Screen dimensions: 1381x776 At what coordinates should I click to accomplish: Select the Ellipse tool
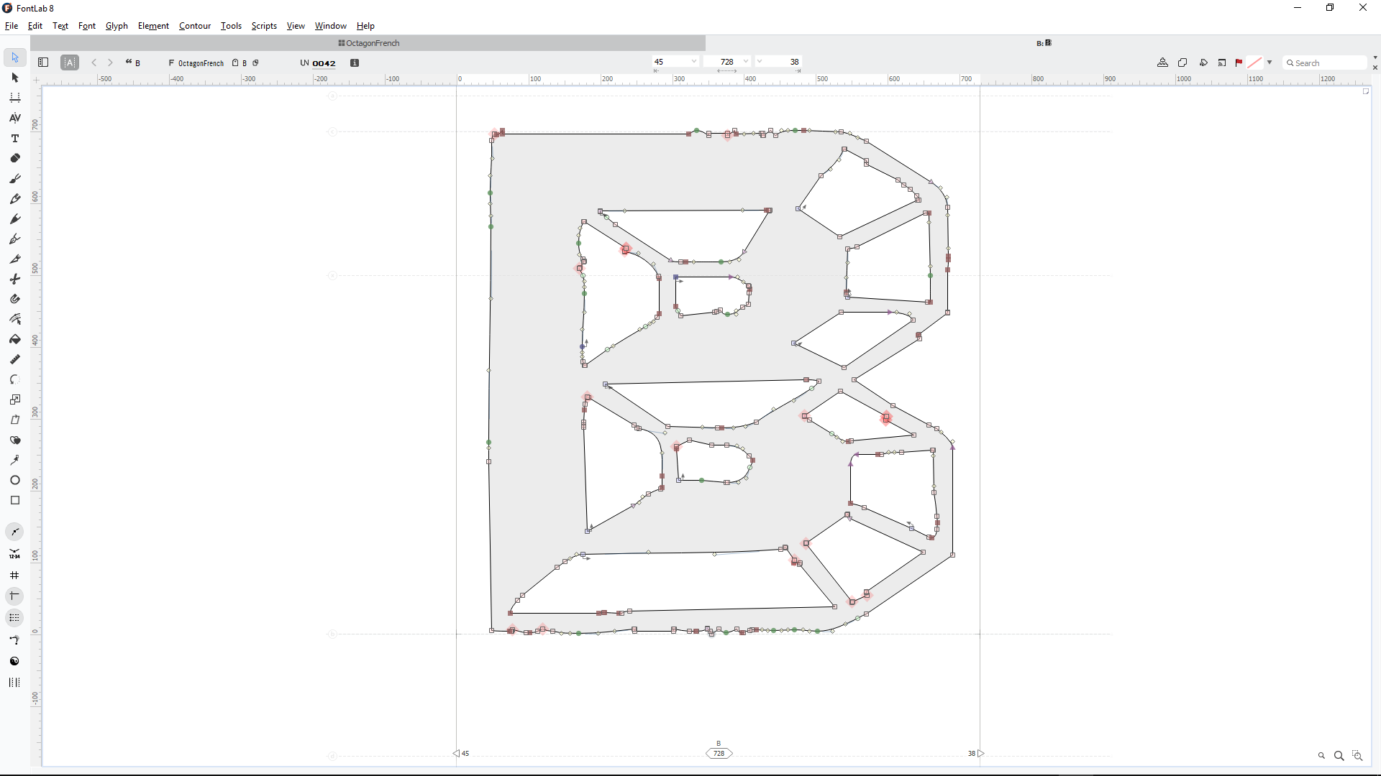point(15,480)
